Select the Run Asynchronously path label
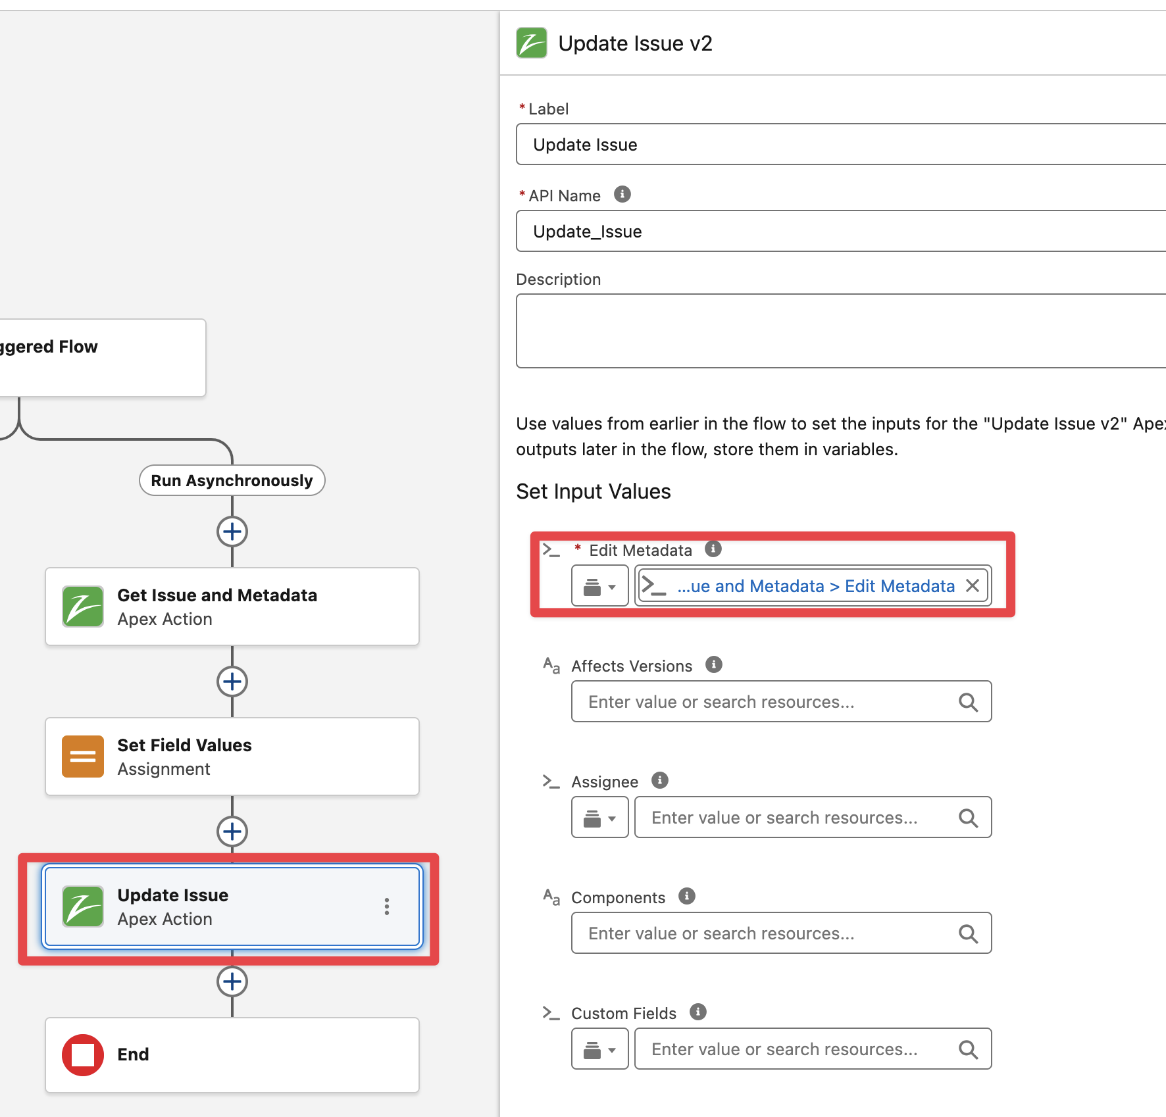 click(232, 480)
